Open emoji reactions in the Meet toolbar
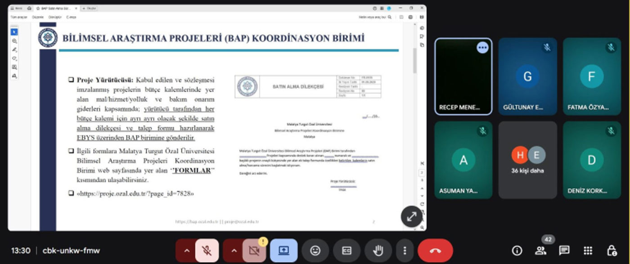This screenshot has width=630, height=264. (x=315, y=251)
